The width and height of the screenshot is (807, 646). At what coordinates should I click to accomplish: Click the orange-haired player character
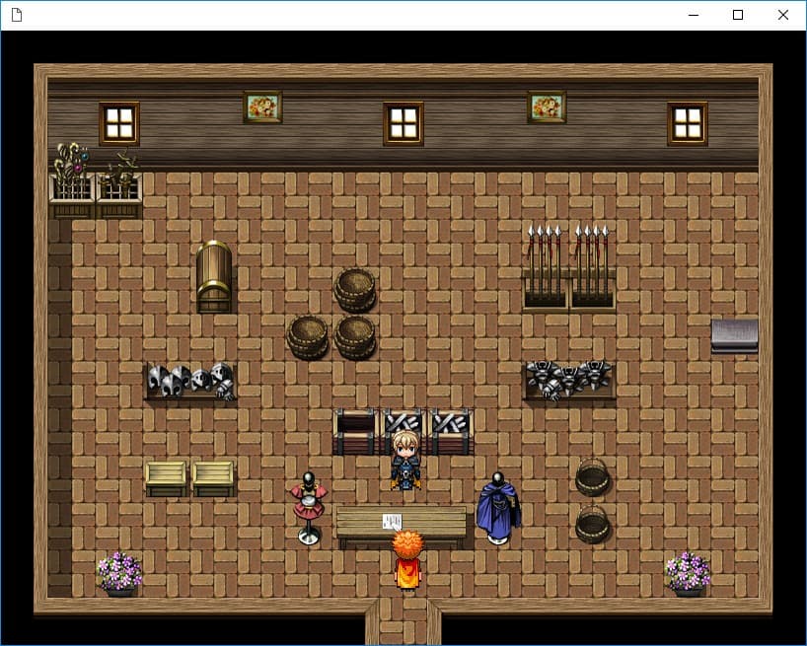tap(407, 560)
